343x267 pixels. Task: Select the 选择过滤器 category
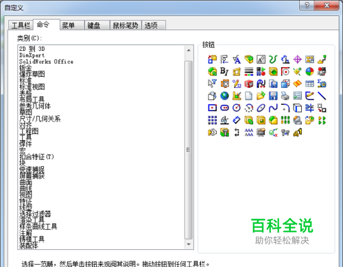(x=35, y=214)
